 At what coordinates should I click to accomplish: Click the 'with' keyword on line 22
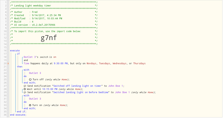pos(26,70)
